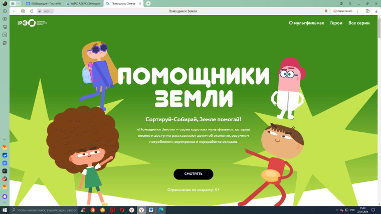381x214 pixels.
Task: Open the notes sidebar icon
Action: point(5,43)
